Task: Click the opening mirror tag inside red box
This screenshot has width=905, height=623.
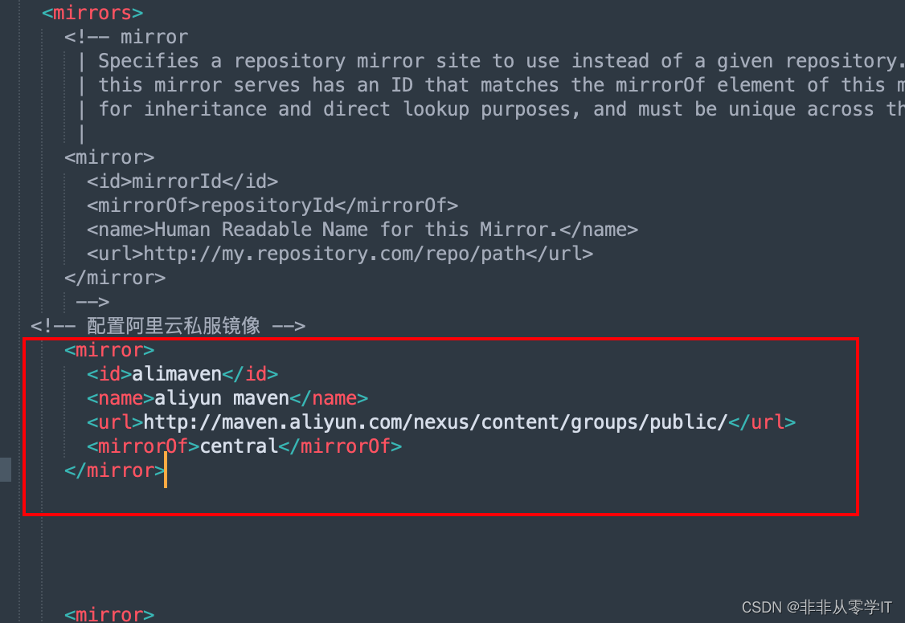Action: 109,350
